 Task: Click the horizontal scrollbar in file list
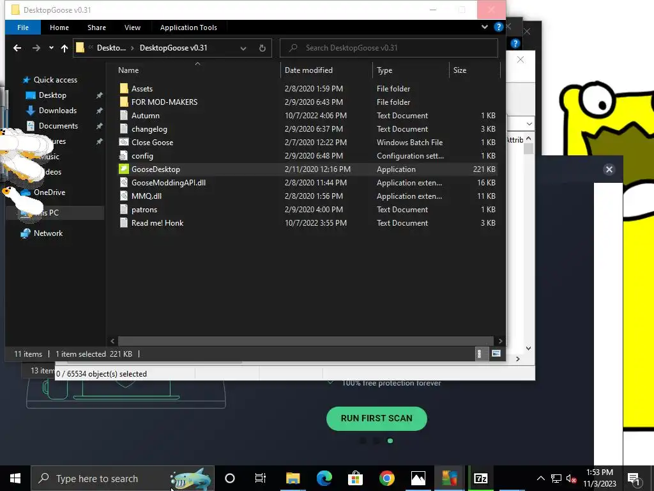click(306, 341)
